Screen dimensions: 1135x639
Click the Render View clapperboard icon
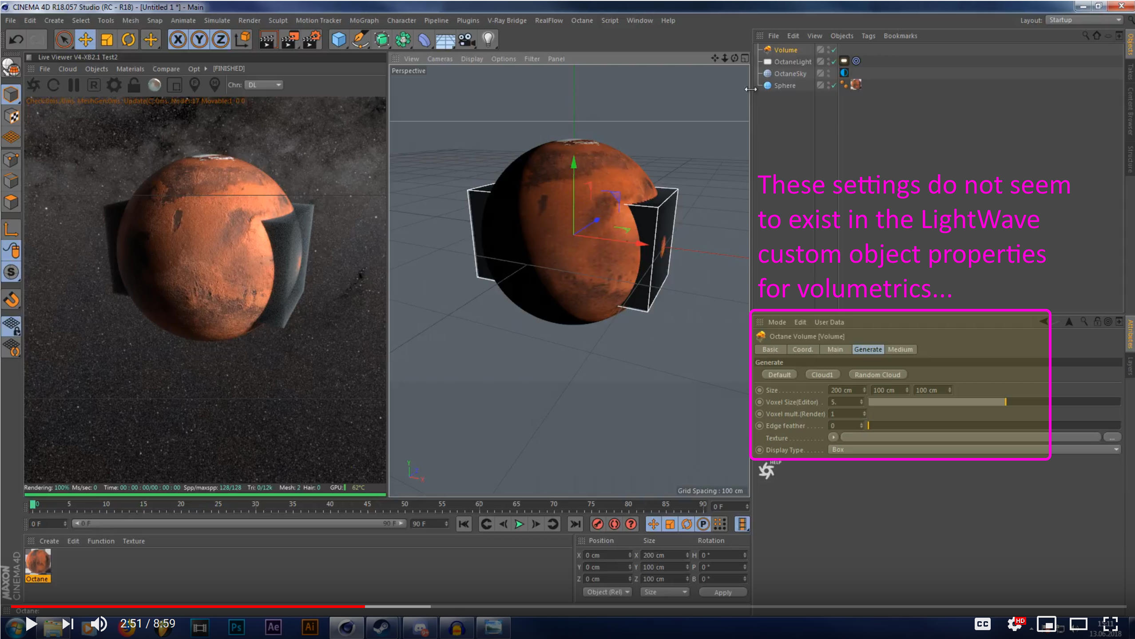268,40
